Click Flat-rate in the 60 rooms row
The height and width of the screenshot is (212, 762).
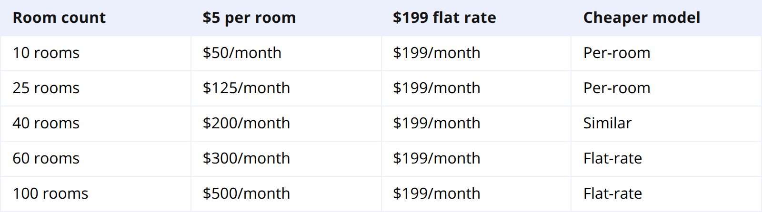point(612,158)
